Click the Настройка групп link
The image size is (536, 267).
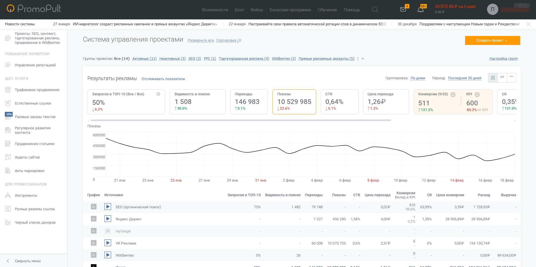503,59
